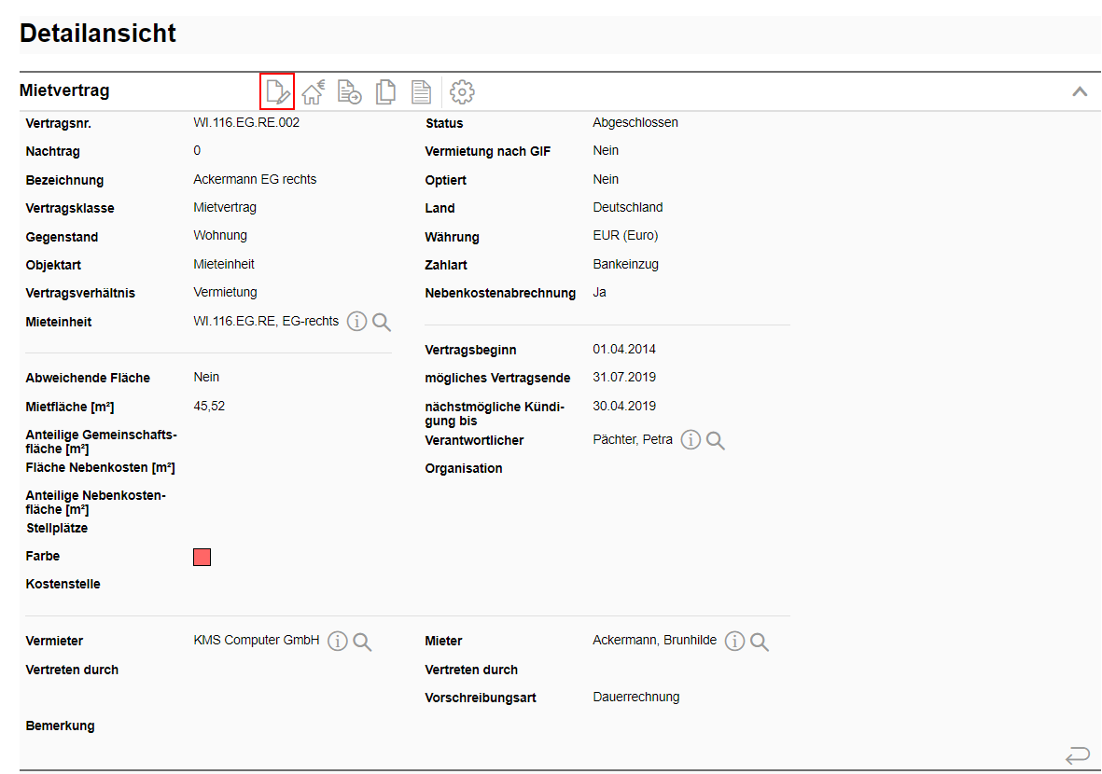Image resolution: width=1102 pixels, height=774 pixels.
Task: Show info for Ackermann, Brunhilde
Action: (735, 642)
